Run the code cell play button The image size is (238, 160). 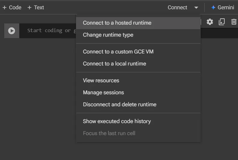pos(11,31)
